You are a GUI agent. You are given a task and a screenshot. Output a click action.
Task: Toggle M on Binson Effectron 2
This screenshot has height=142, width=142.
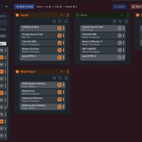point(120,43)
